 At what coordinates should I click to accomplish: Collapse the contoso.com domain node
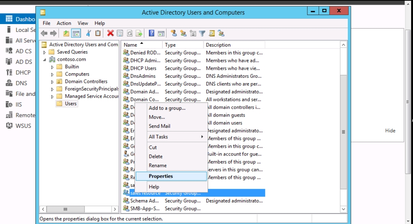pos(45,59)
